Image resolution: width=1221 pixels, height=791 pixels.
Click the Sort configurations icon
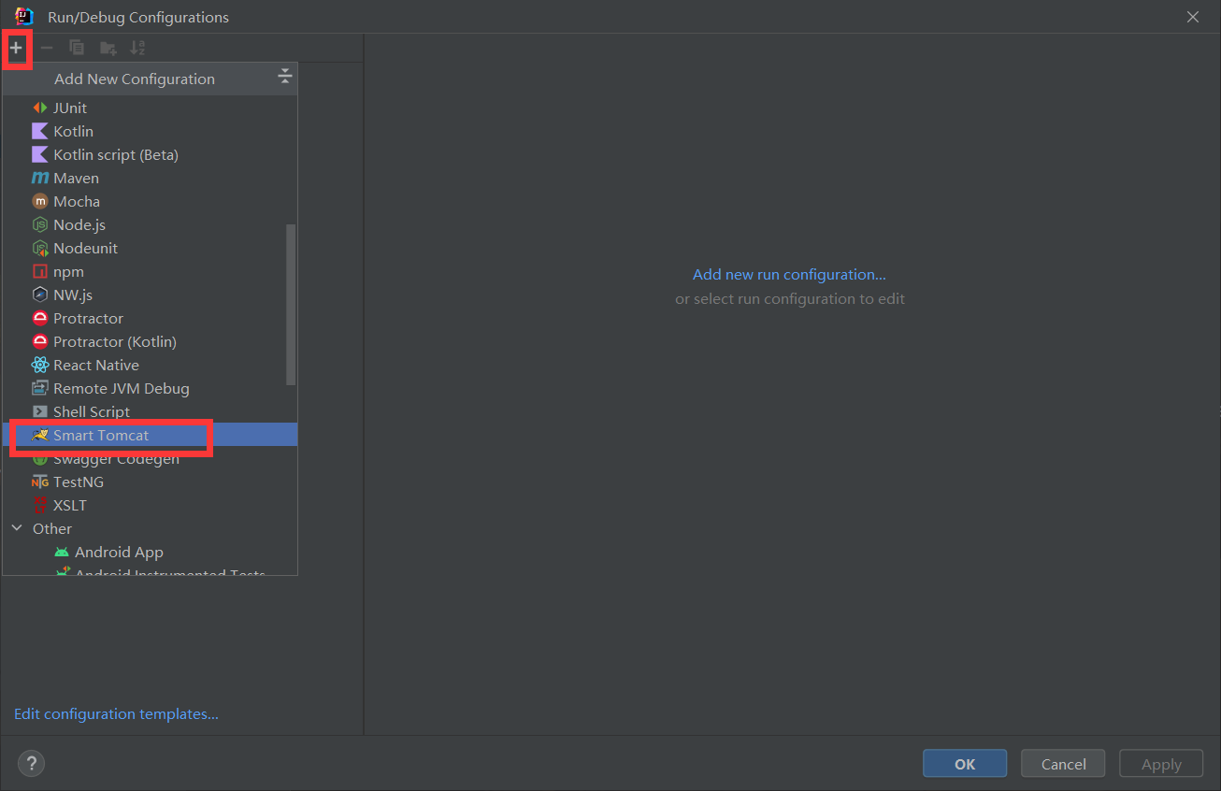137,48
